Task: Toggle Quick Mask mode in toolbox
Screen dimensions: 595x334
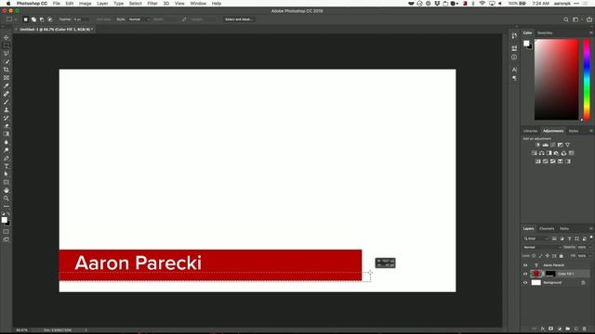Action: tap(7, 231)
